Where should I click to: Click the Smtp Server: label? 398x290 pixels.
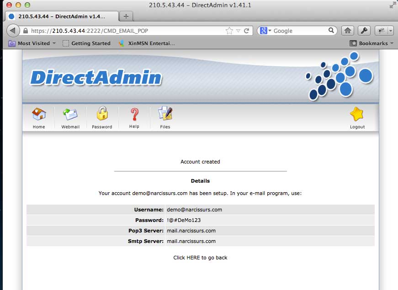[x=146, y=241]
